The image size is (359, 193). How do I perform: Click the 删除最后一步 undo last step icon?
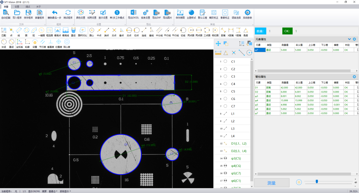click(54, 14)
